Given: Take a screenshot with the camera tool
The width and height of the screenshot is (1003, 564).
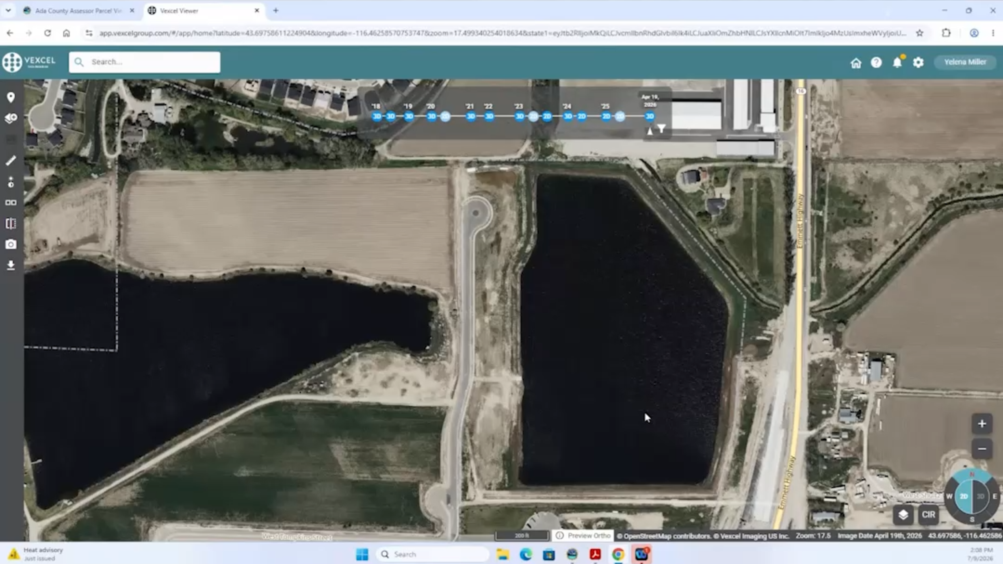Looking at the screenshot, I should point(11,244).
